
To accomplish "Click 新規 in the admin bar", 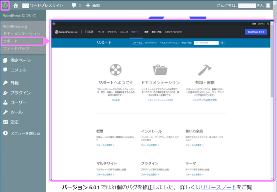I will click(x=96, y=6).
